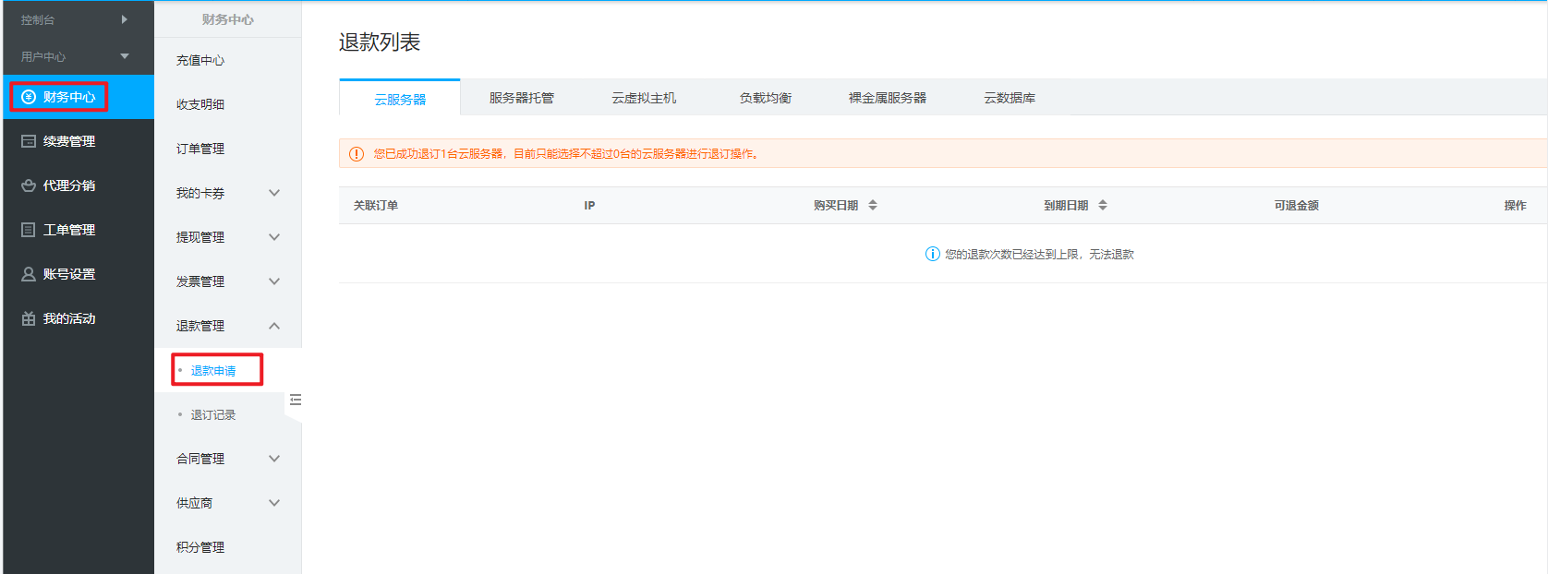Click the 财务中心 yuan icon in sidebar
Image resolution: width=1548 pixels, height=574 pixels.
point(29,97)
